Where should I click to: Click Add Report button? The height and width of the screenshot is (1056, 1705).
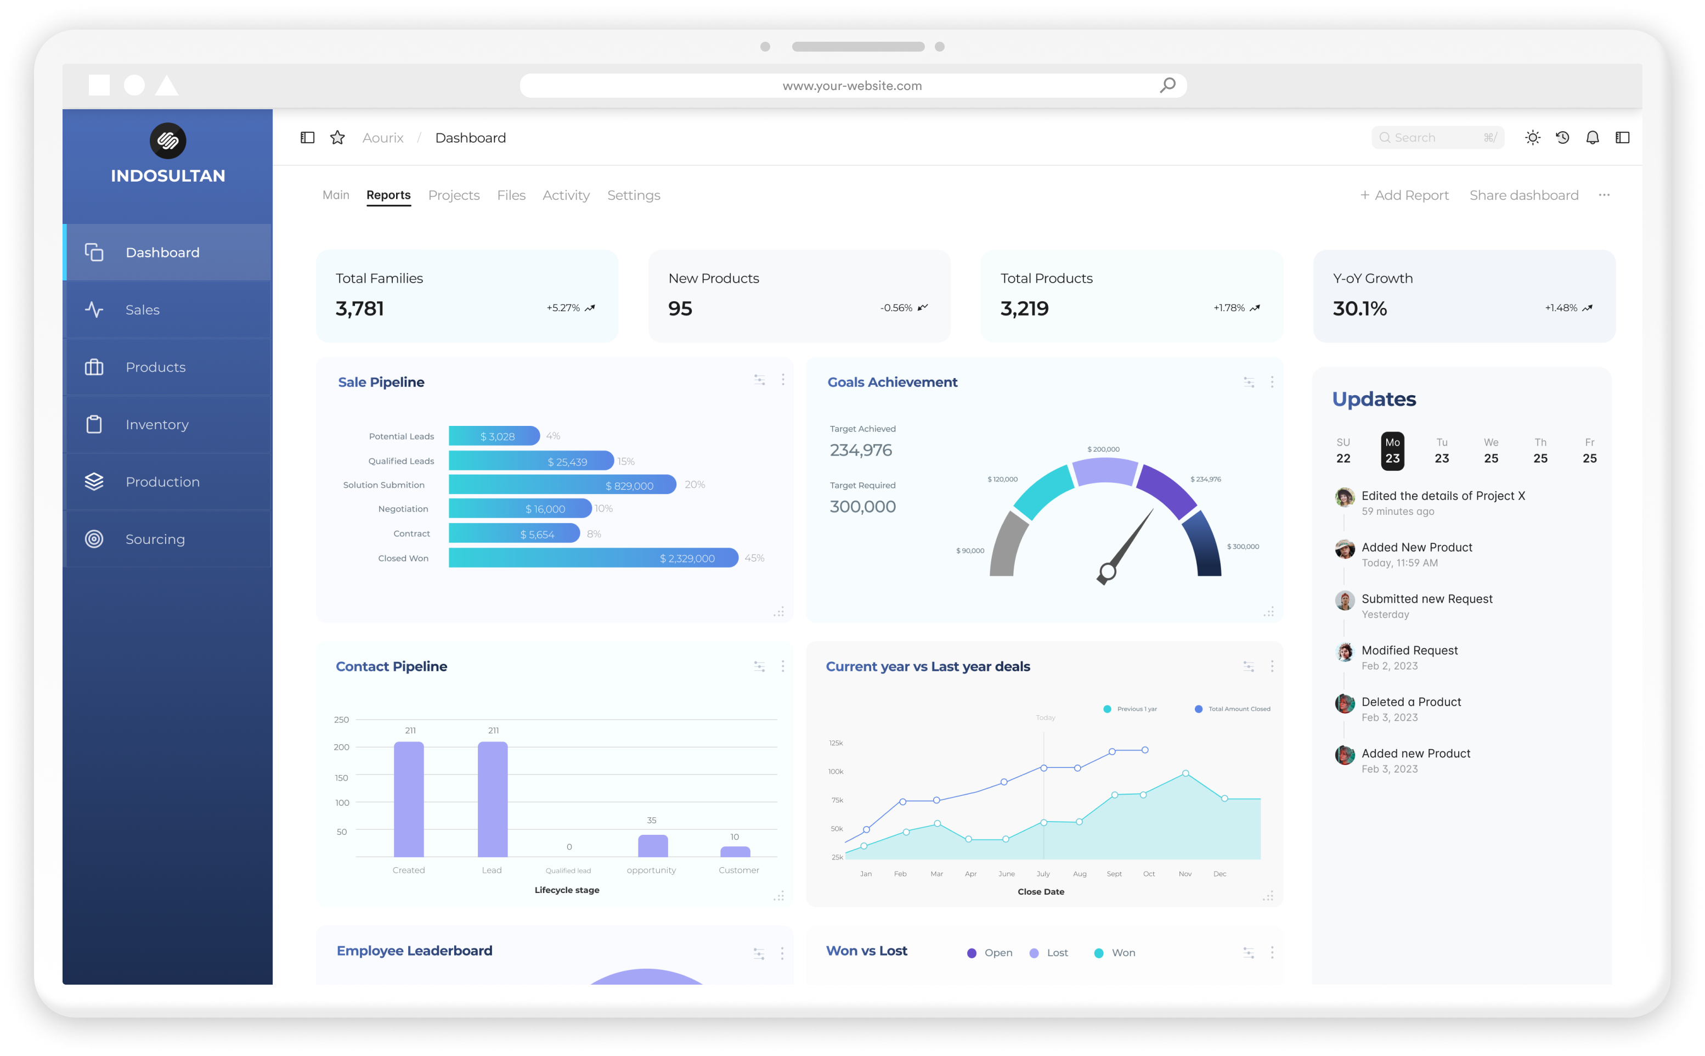[x=1404, y=195]
